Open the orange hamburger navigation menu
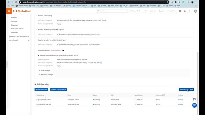The width and height of the screenshot is (205, 115). click(9, 11)
